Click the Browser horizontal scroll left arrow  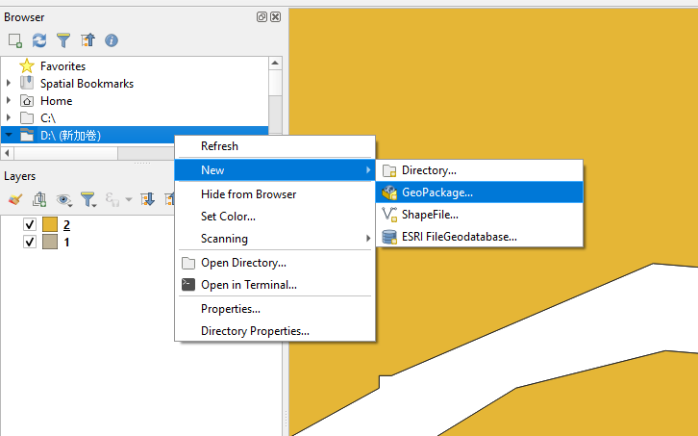pos(7,153)
